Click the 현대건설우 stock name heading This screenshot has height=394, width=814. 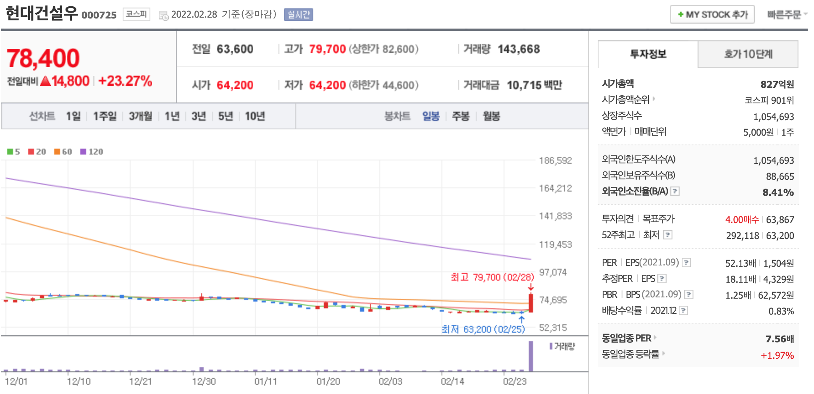coord(42,13)
